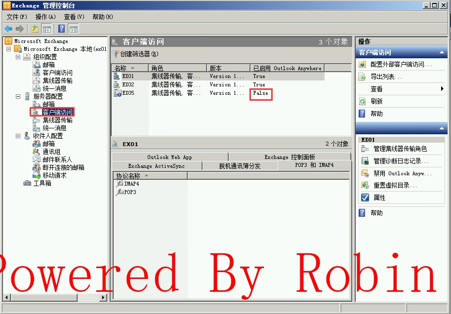Viewport: 451px width, 314px height.
Task: Click the IMAP4 protocol icon
Action: (120, 184)
